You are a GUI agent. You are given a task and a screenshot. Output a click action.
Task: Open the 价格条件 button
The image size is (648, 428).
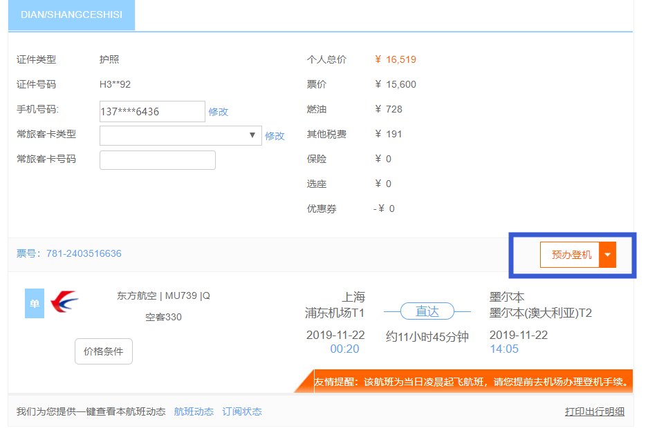click(103, 351)
